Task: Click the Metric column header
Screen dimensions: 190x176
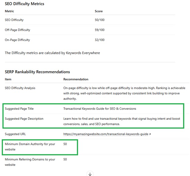Action: pos(9,11)
